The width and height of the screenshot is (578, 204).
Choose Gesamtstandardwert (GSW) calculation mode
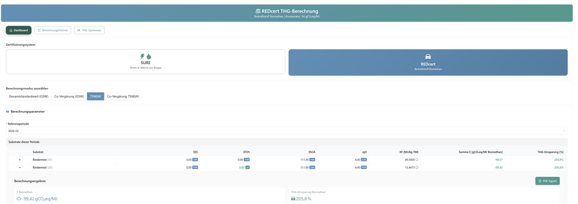click(x=29, y=96)
